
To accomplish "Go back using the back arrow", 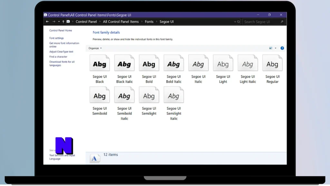I will tap(47, 22).
